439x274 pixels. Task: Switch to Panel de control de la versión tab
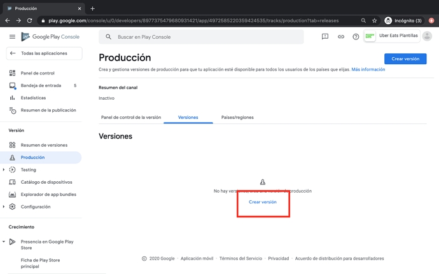pyautogui.click(x=131, y=118)
